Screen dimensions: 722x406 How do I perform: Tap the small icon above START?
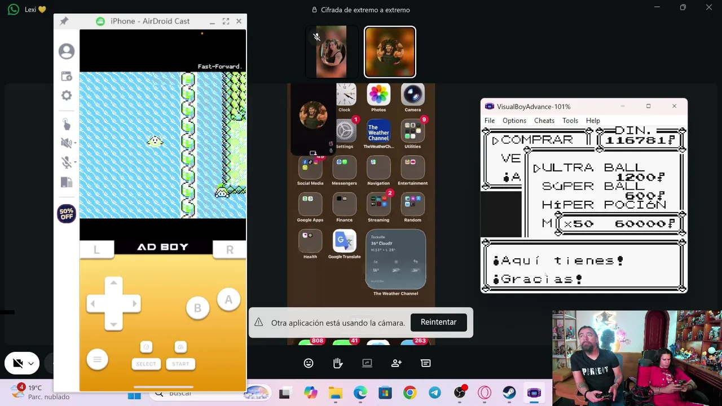point(180,347)
